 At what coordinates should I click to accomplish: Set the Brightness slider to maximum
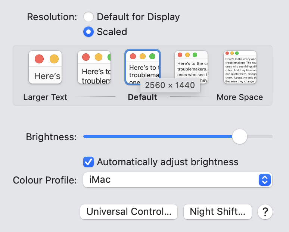pos(271,137)
